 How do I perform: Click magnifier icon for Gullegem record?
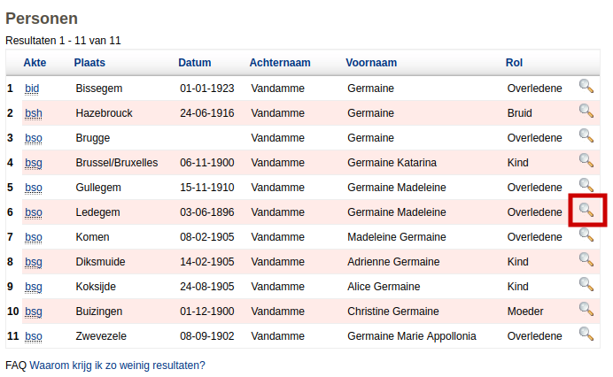[586, 185]
